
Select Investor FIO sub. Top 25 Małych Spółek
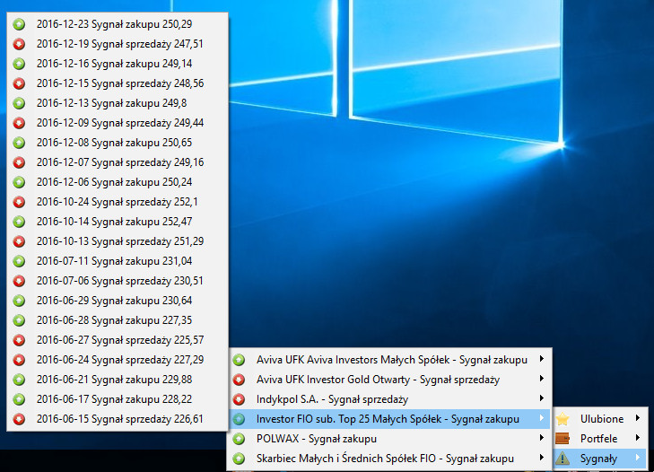pyautogui.click(x=388, y=419)
